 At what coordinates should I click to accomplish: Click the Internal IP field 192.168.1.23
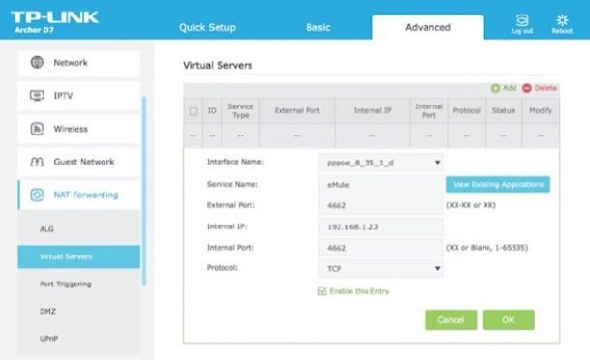point(381,226)
